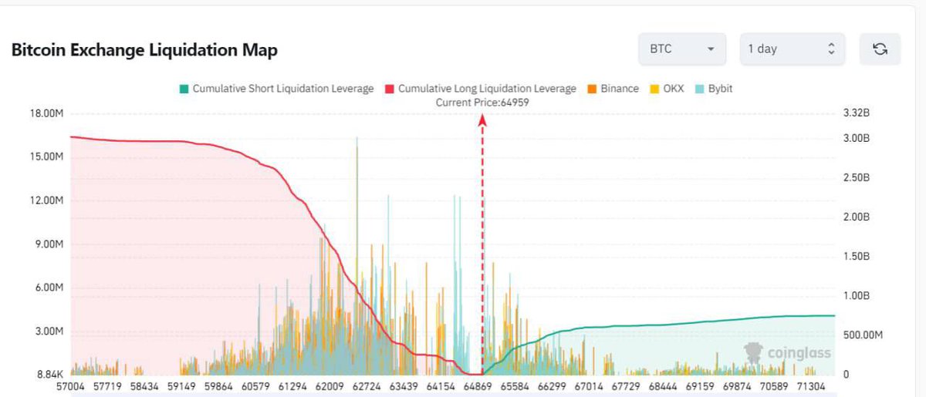Click the light blue Bybit legend swatch
The width and height of the screenshot is (926, 397).
tap(699, 89)
